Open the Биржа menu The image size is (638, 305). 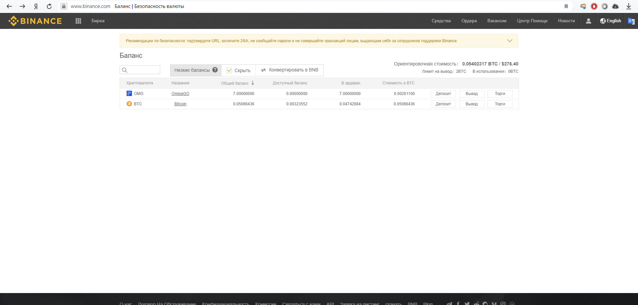coord(98,21)
